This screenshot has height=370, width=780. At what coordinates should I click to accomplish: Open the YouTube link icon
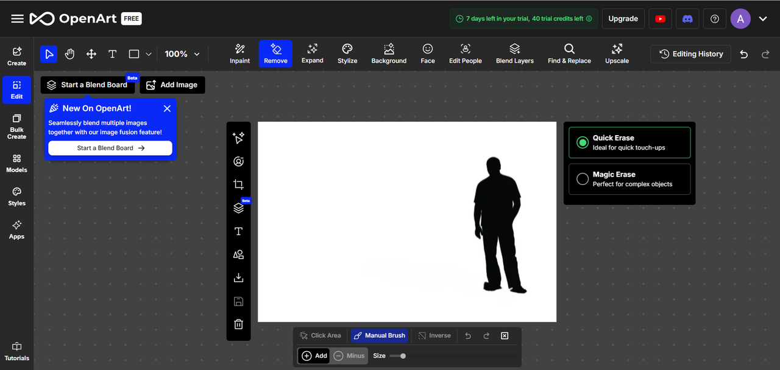click(x=660, y=19)
